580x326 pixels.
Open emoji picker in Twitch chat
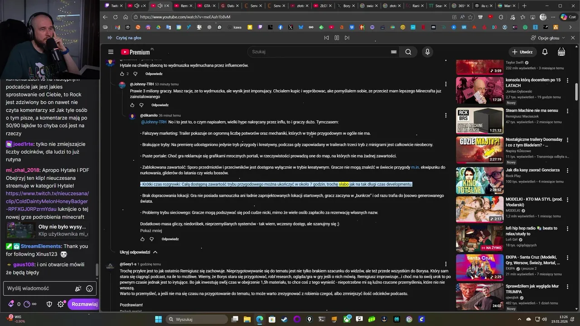click(89, 288)
